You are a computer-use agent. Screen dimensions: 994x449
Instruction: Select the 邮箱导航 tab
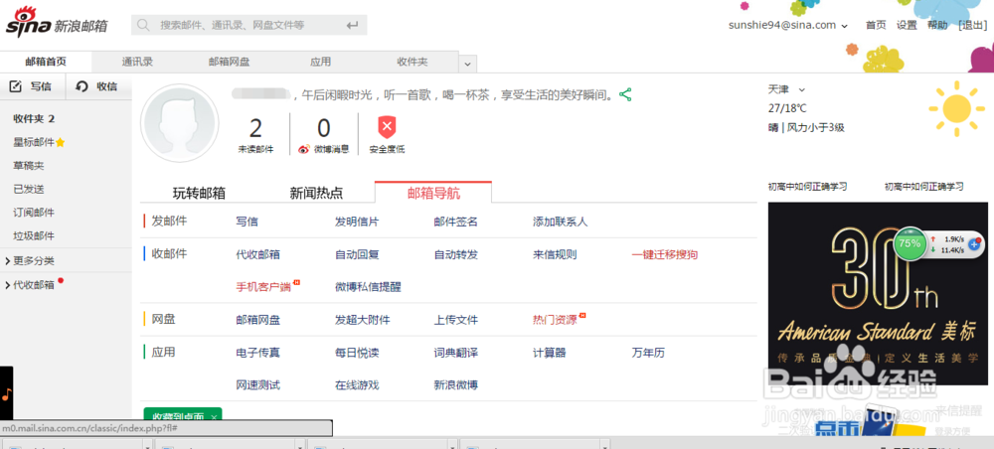tap(433, 193)
